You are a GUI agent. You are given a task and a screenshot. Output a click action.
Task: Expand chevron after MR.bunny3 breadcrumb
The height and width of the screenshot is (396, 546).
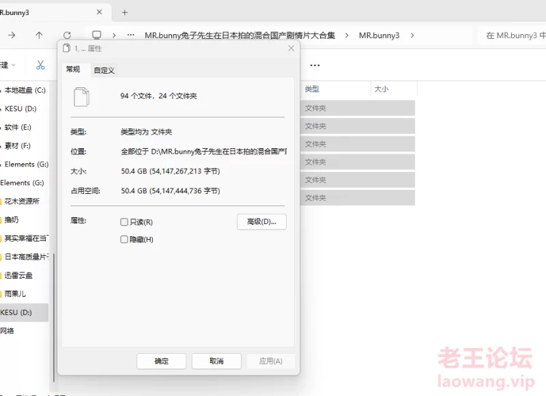(x=412, y=36)
